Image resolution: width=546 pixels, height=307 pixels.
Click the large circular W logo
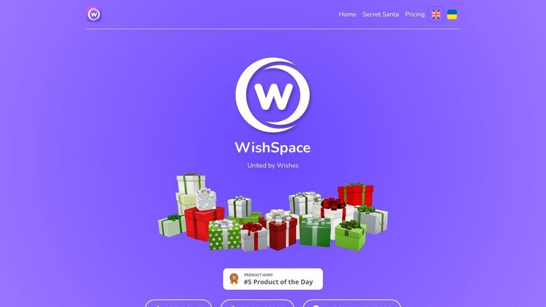coord(273,95)
